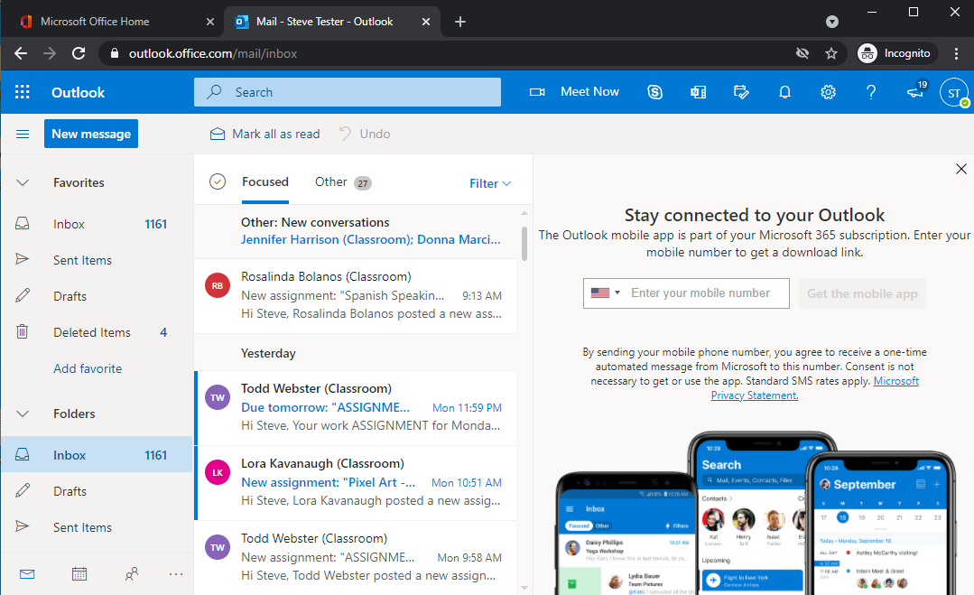The width and height of the screenshot is (974, 595).
Task: Open the Filter dropdown
Action: (x=490, y=183)
